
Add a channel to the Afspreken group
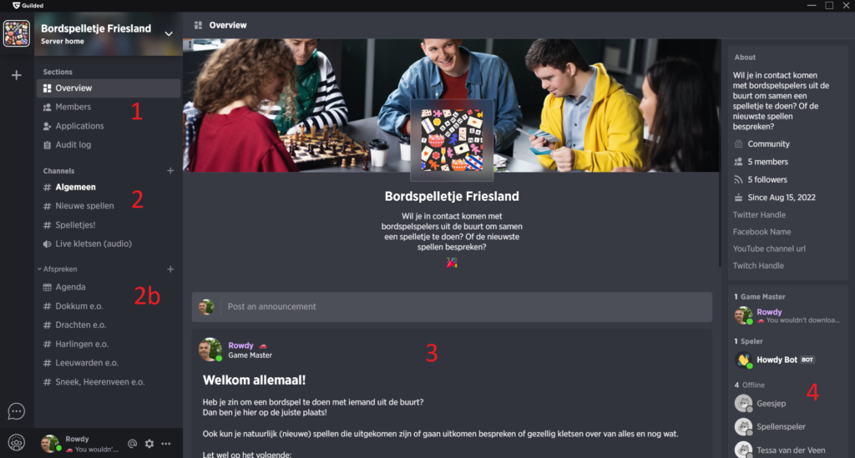coord(170,269)
